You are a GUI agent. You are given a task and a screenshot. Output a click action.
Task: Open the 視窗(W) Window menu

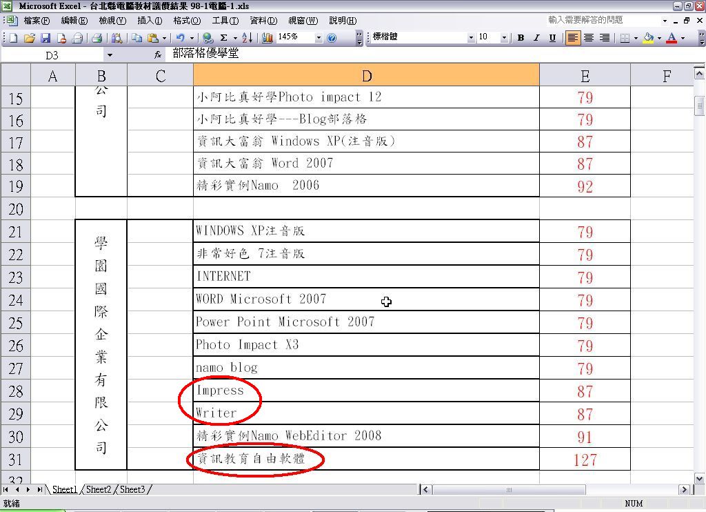click(x=303, y=21)
